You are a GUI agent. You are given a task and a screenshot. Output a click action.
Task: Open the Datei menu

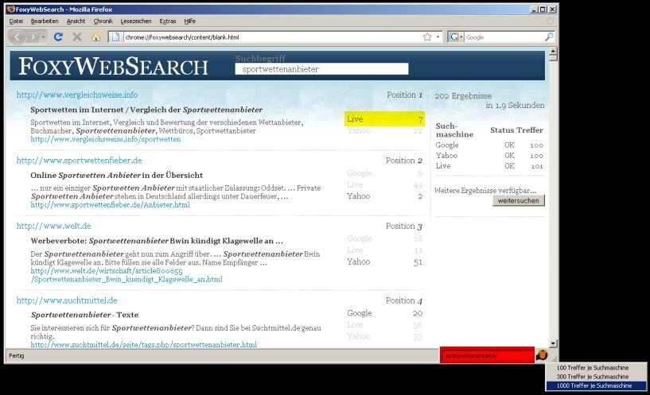[x=16, y=21]
